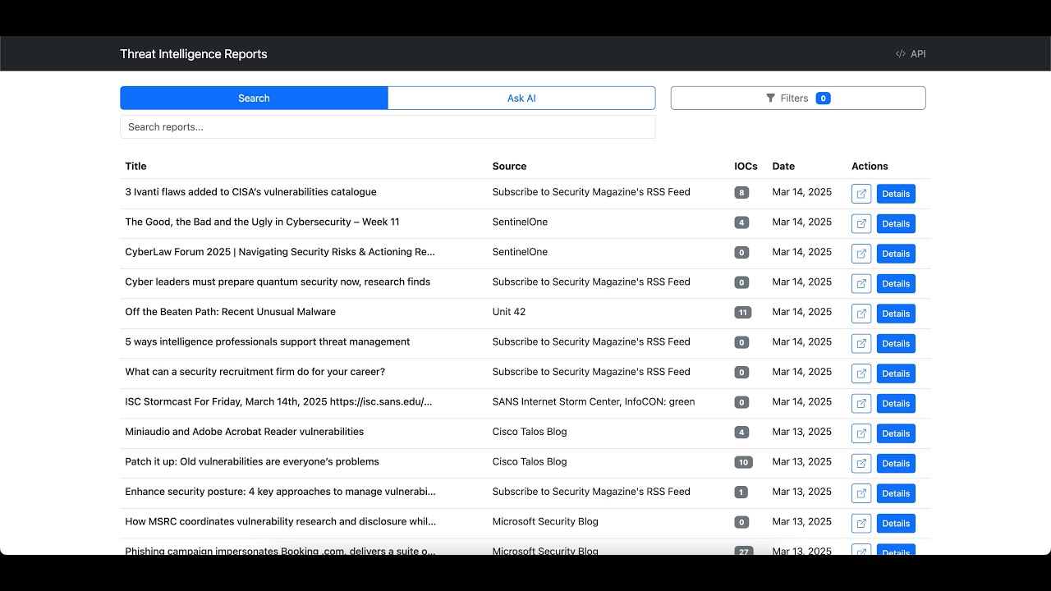Image resolution: width=1051 pixels, height=591 pixels.
Task: Expand the Filters panel
Action: pyautogui.click(x=797, y=98)
